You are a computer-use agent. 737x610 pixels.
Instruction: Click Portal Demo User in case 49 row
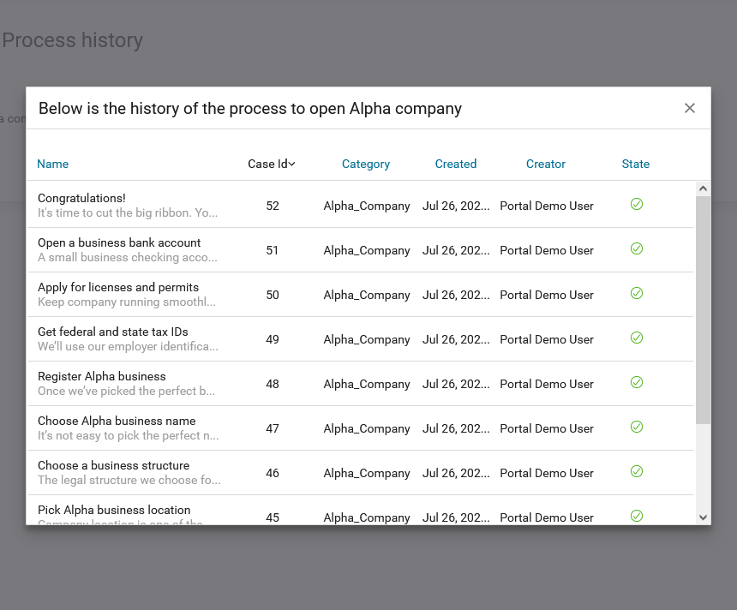(547, 339)
